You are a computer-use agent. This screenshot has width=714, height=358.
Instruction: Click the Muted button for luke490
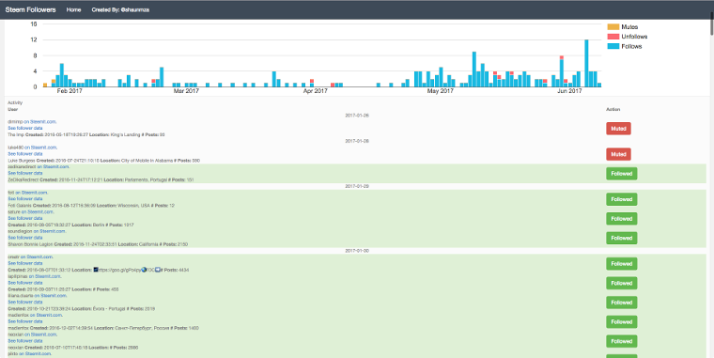coord(618,154)
